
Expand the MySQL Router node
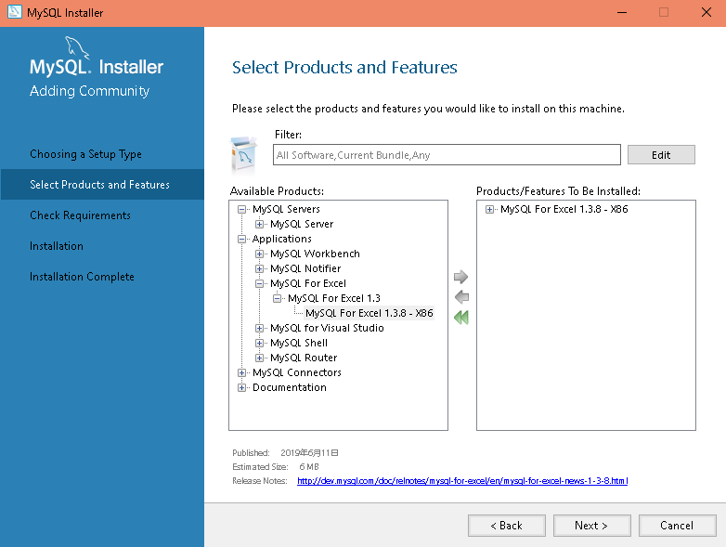[x=259, y=358]
